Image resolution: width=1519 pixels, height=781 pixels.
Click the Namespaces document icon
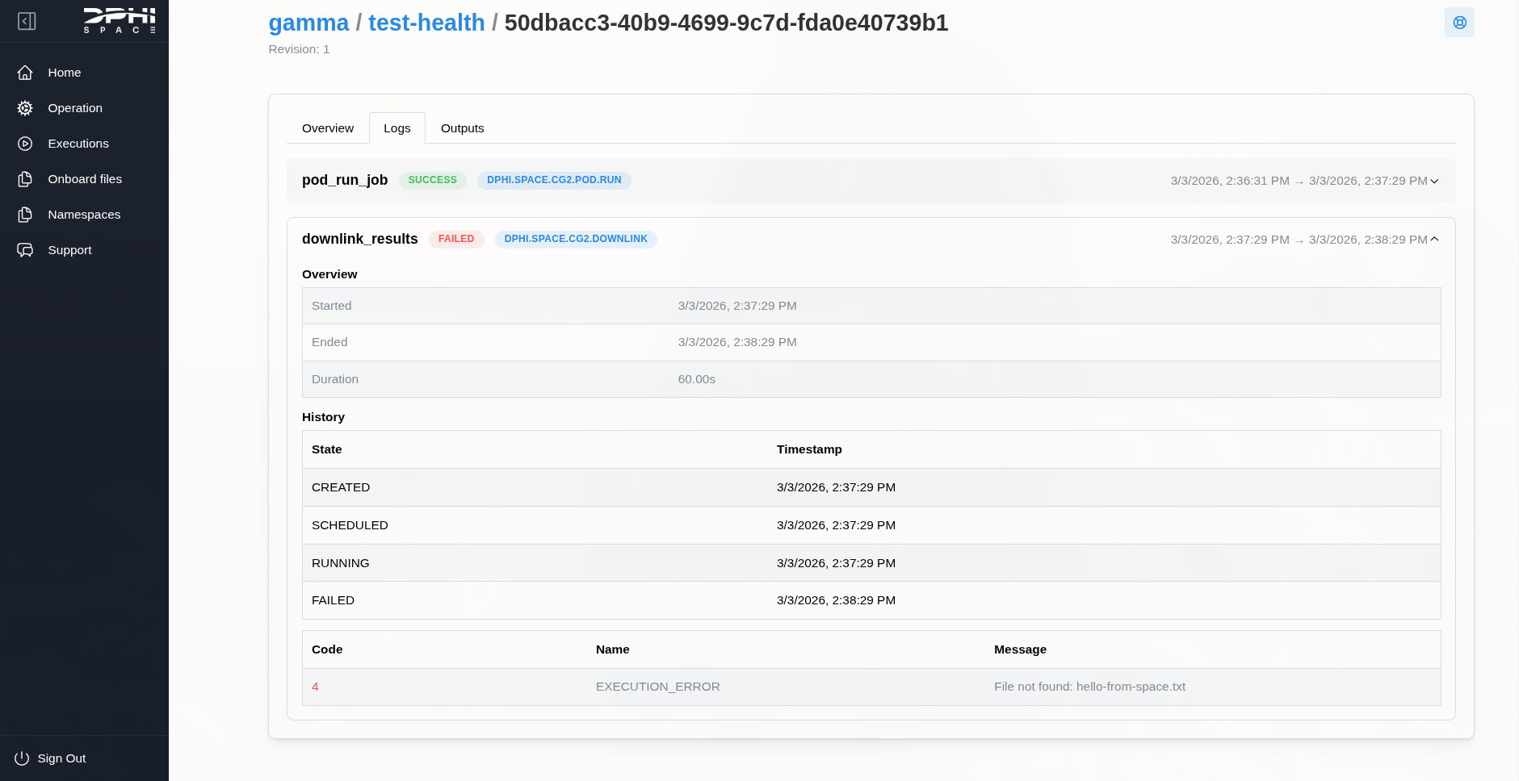click(x=25, y=215)
